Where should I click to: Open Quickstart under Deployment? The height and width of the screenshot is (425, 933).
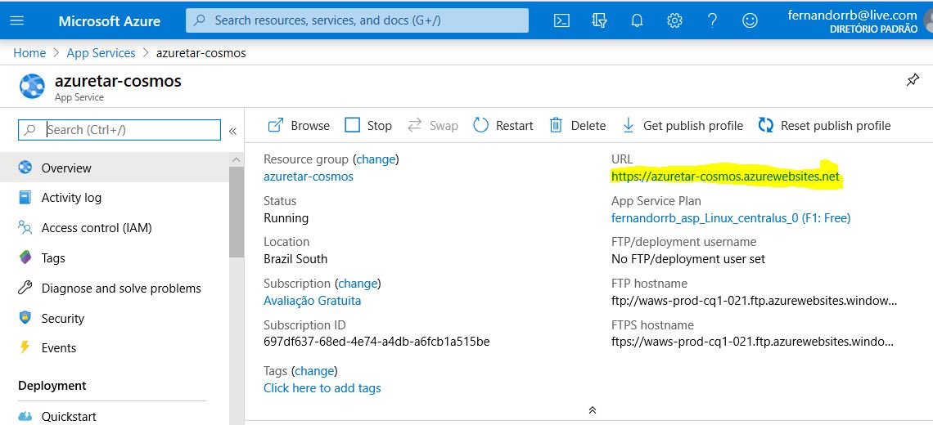[115, 416]
